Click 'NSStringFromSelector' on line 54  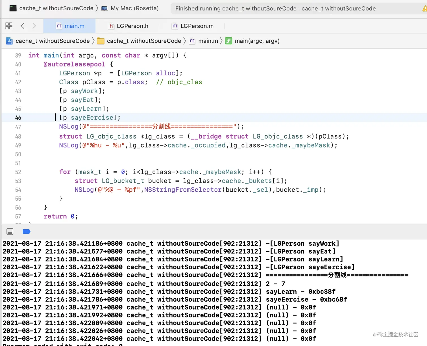pyautogui.click(x=183, y=190)
